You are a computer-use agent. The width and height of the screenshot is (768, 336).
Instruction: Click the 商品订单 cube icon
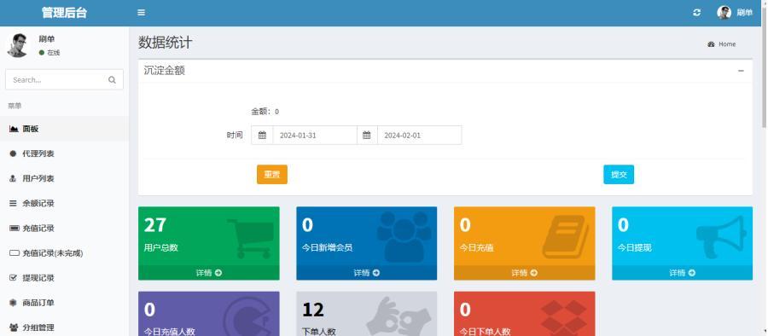13,303
